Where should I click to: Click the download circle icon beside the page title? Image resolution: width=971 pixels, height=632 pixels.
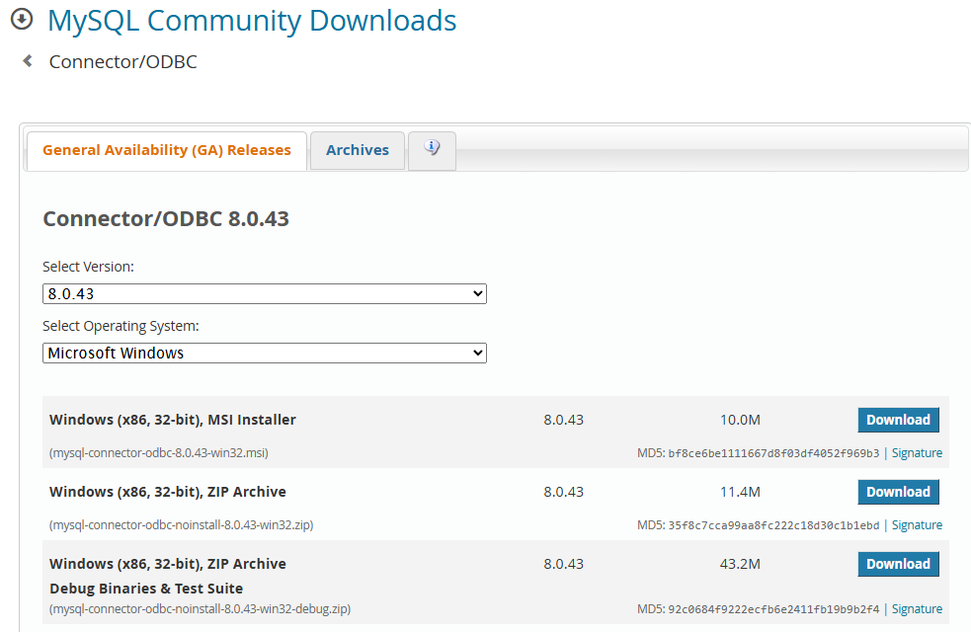[22, 20]
